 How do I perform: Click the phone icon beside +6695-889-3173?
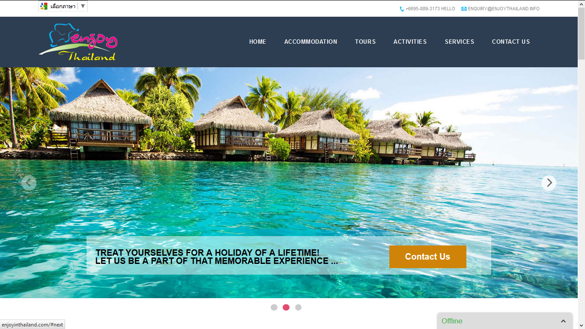[x=402, y=9]
